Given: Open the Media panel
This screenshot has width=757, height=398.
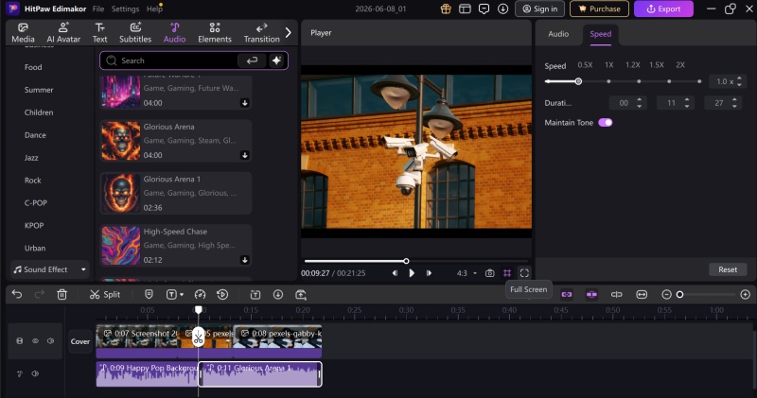Looking at the screenshot, I should point(23,33).
